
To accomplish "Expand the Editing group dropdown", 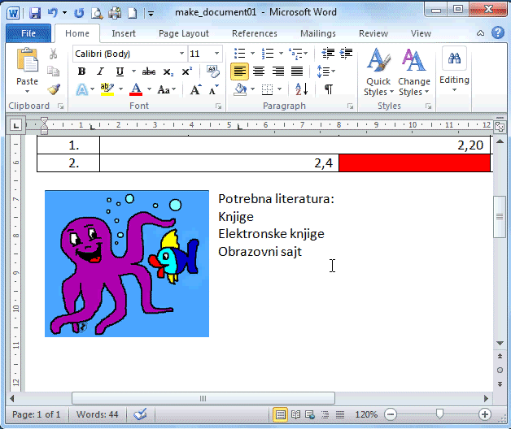I will 454,73.
